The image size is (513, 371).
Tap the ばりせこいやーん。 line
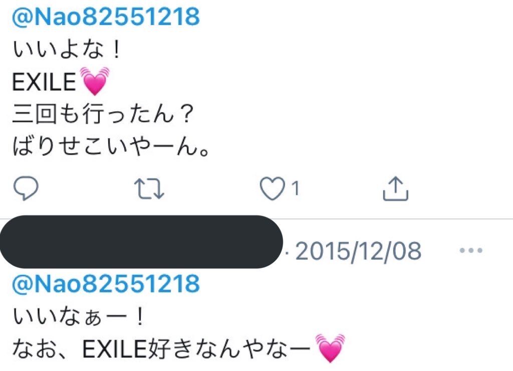(x=111, y=146)
